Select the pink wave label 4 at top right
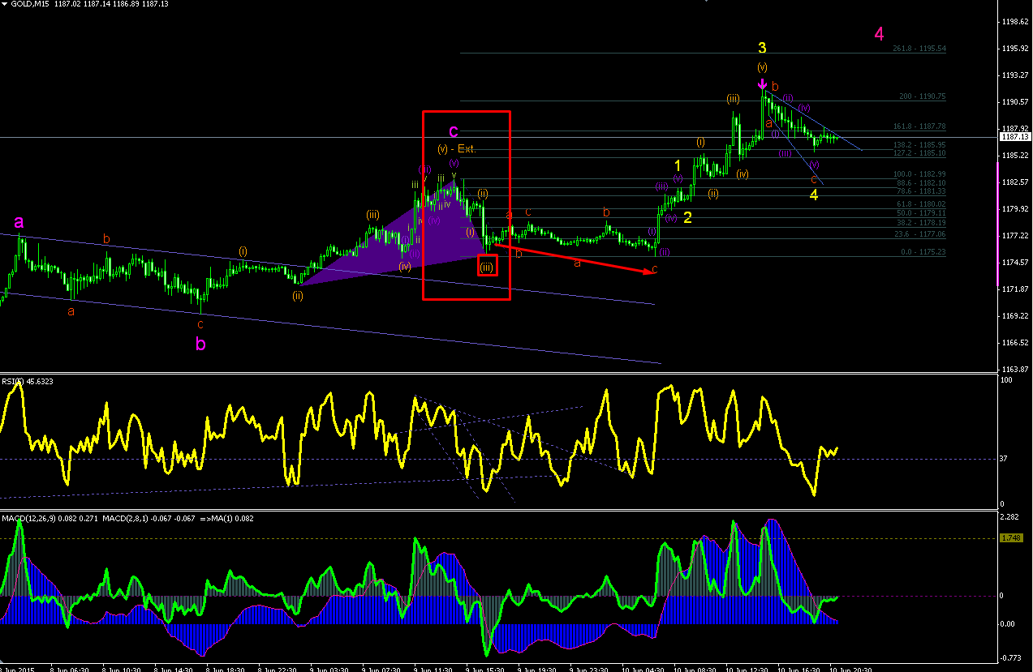1033x672 pixels. [x=879, y=34]
